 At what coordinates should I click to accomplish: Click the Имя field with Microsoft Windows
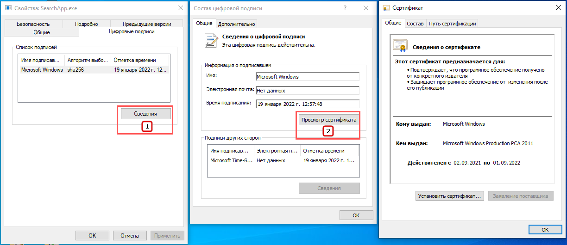pyautogui.click(x=308, y=77)
